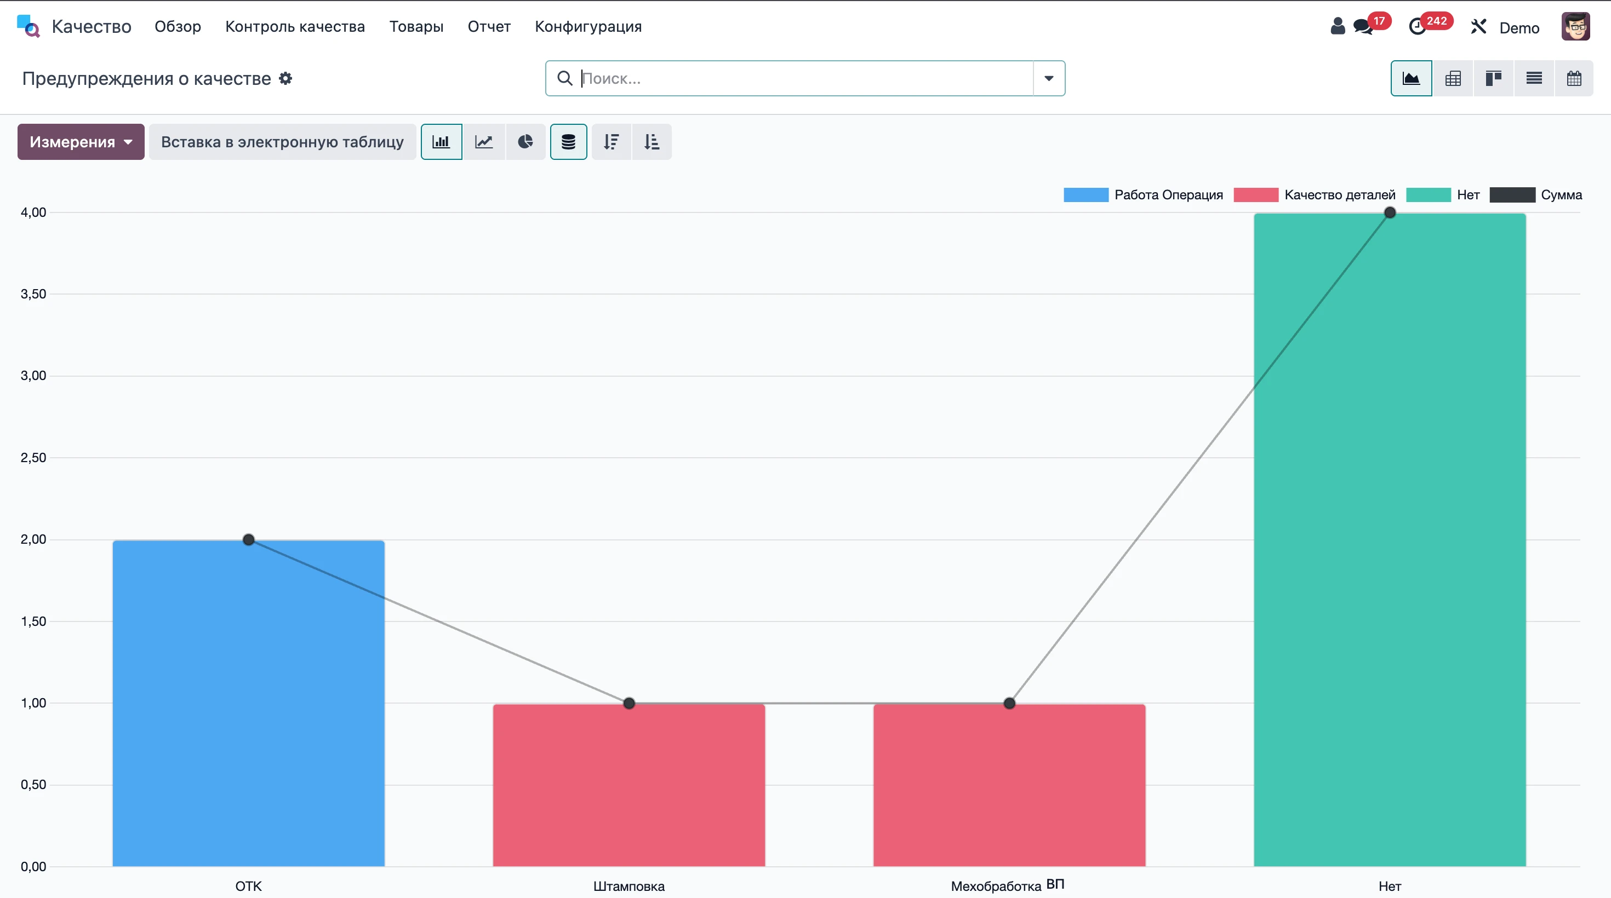The height and width of the screenshot is (898, 1611).
Task: Sort chart in ascending order
Action: coord(652,142)
